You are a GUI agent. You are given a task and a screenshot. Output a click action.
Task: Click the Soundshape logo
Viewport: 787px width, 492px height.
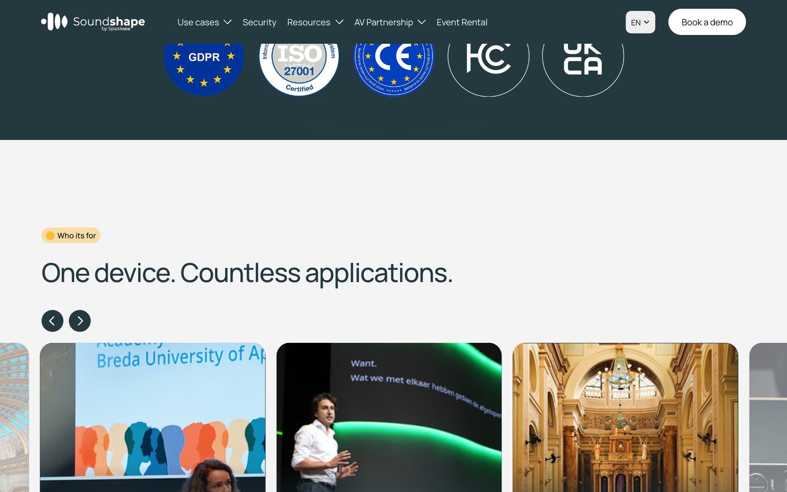click(x=93, y=22)
